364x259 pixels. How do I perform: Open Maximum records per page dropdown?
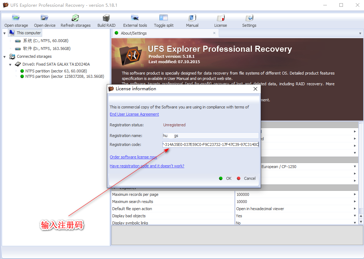tap(355, 194)
